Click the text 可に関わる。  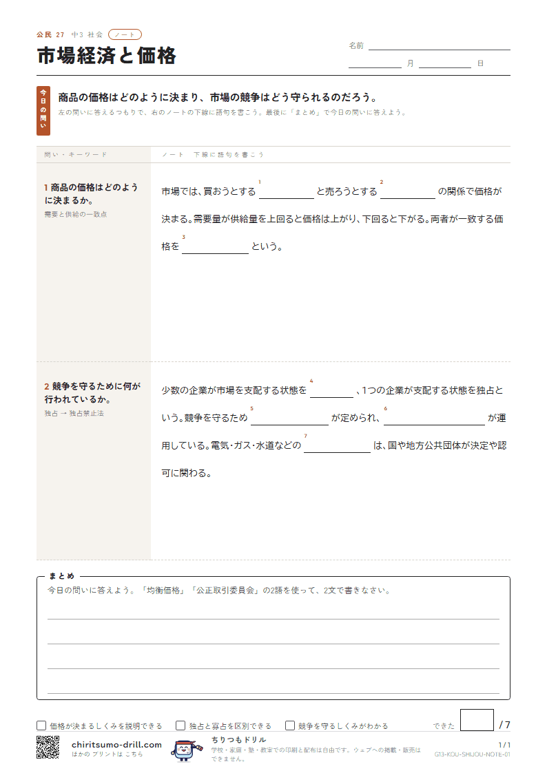pyautogui.click(x=187, y=474)
